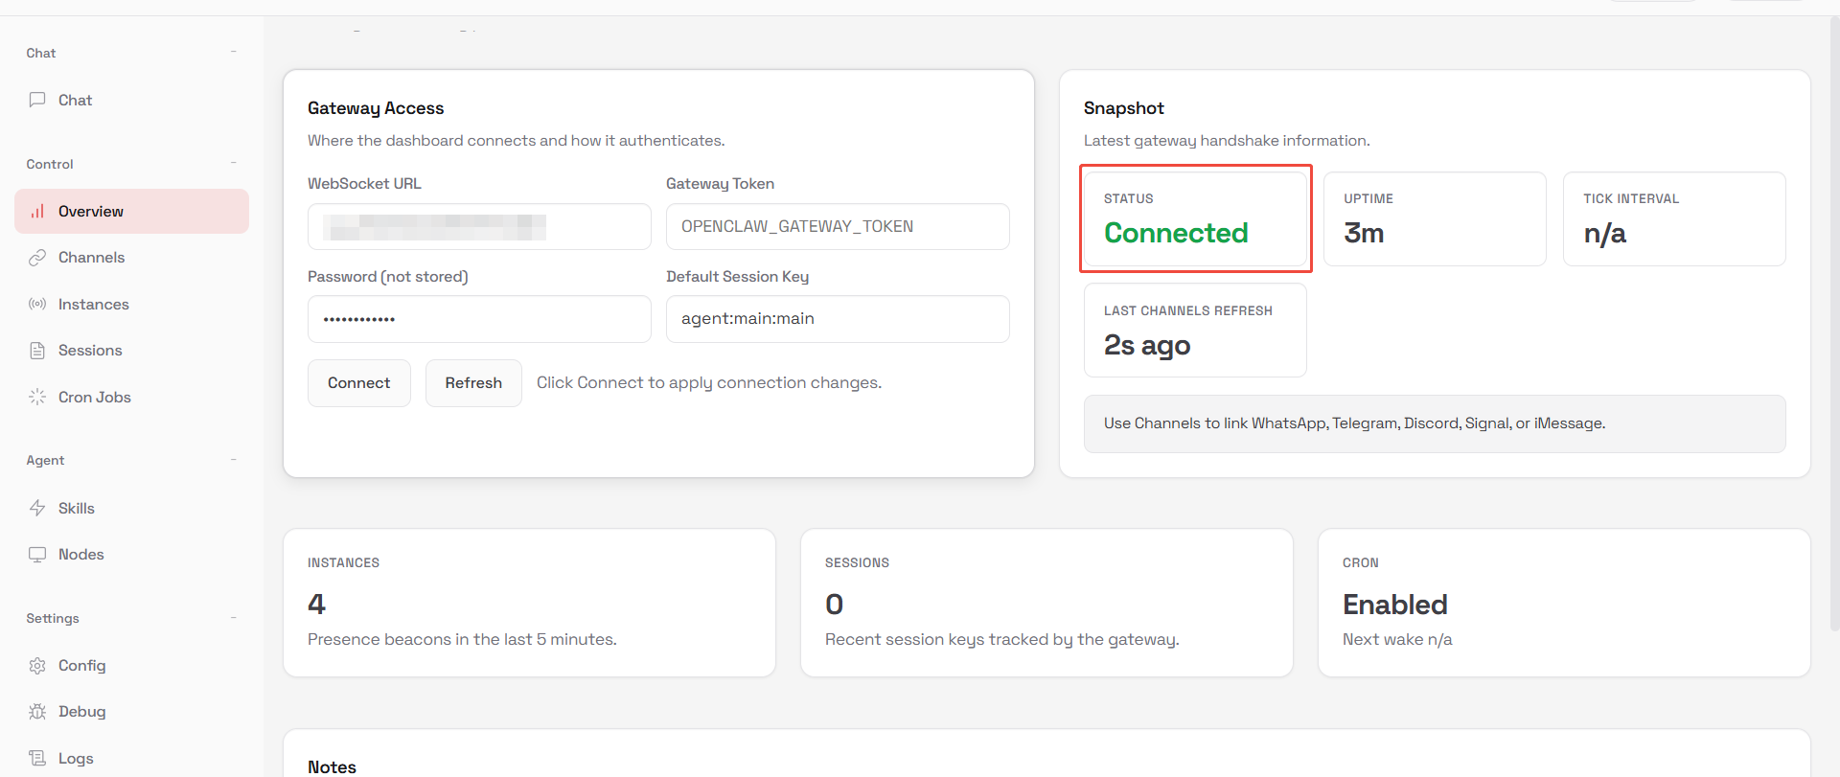Focus the Gateway Token input field
1840x777 pixels.
pos(837,227)
